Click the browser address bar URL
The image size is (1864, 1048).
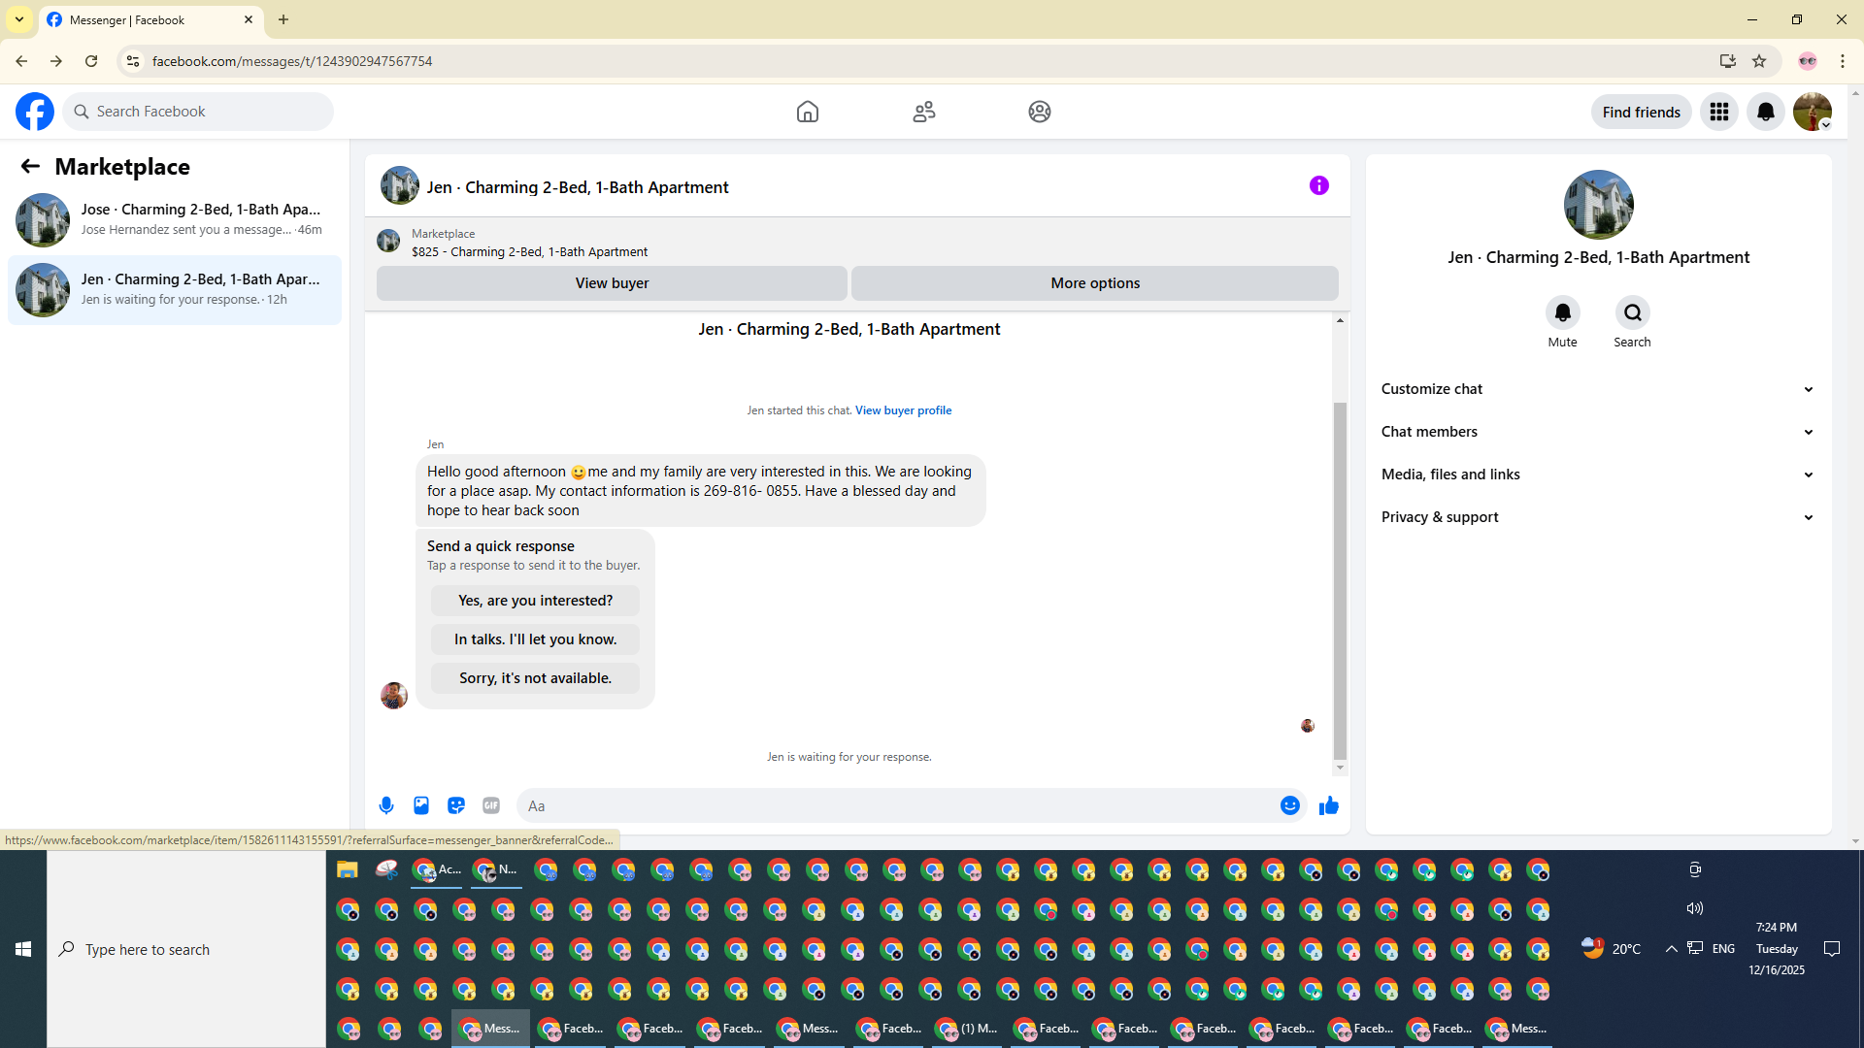click(291, 61)
